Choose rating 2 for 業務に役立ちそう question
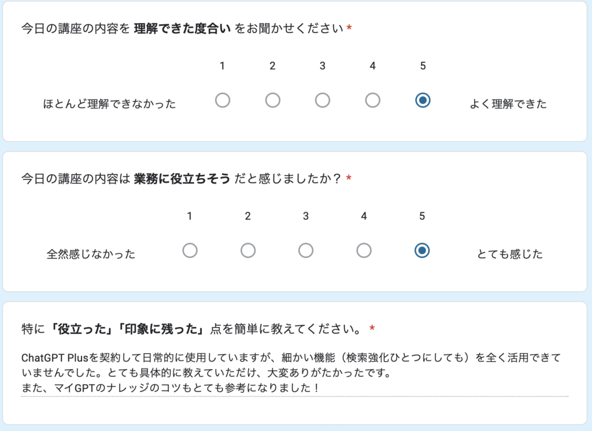 point(248,250)
